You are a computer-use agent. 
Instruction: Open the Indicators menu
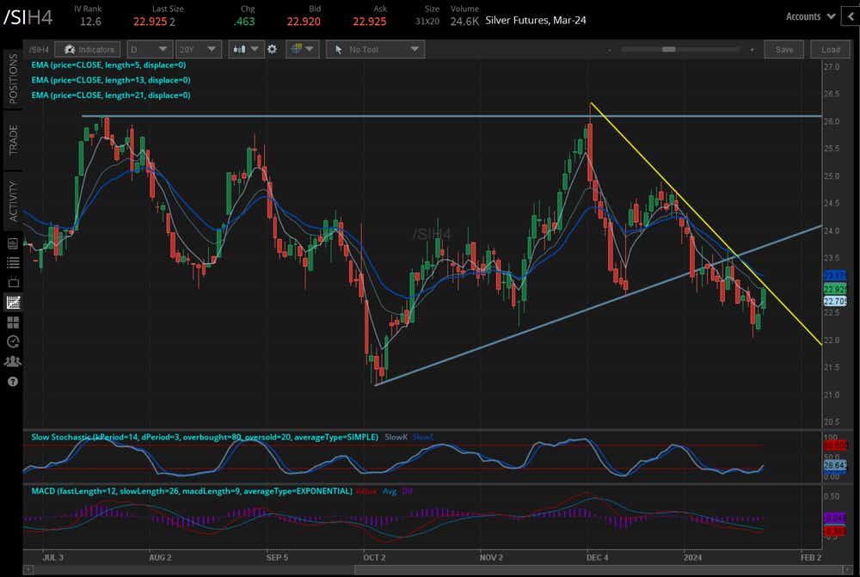point(88,49)
